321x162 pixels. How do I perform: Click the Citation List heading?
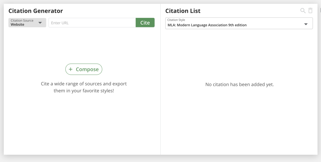183,11
